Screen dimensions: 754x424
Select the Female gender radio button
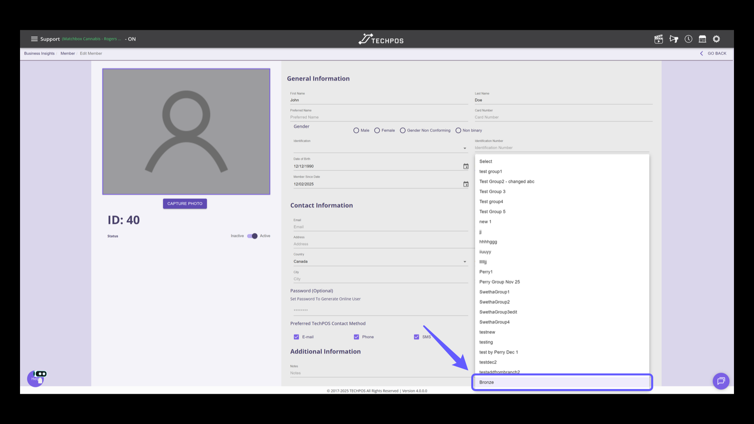(377, 130)
